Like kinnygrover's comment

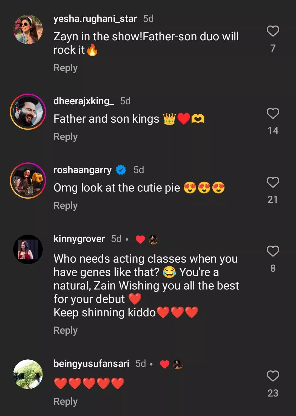click(273, 251)
